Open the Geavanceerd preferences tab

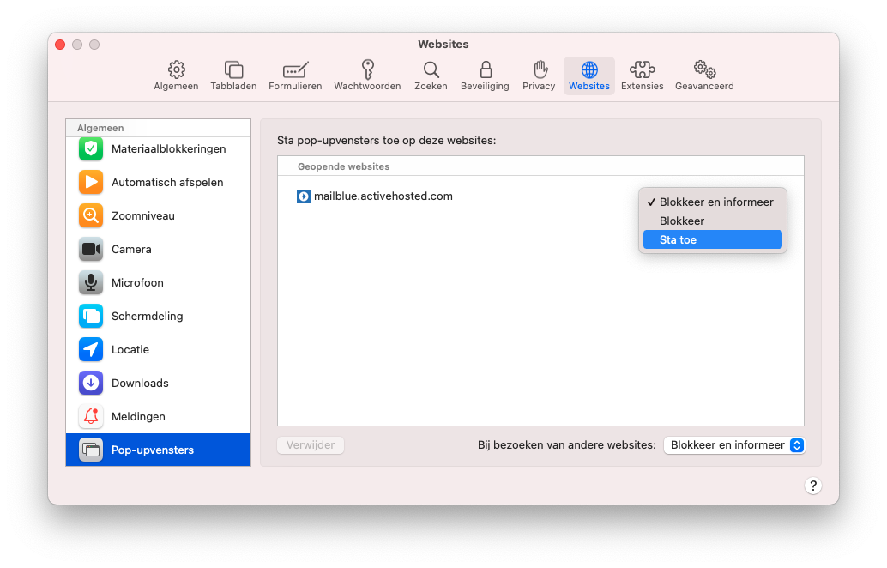tap(704, 76)
